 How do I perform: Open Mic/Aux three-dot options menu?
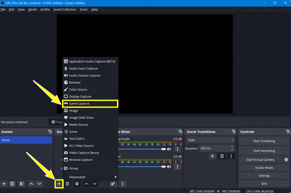click(x=178, y=167)
